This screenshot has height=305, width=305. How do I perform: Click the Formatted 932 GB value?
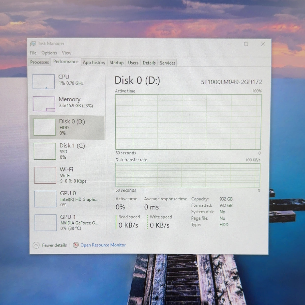click(x=226, y=205)
